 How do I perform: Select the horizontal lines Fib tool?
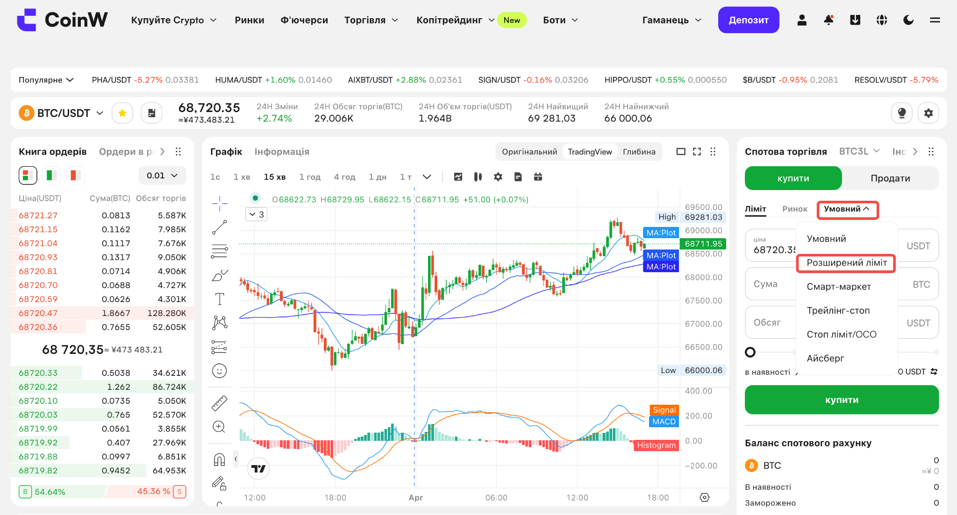click(219, 251)
